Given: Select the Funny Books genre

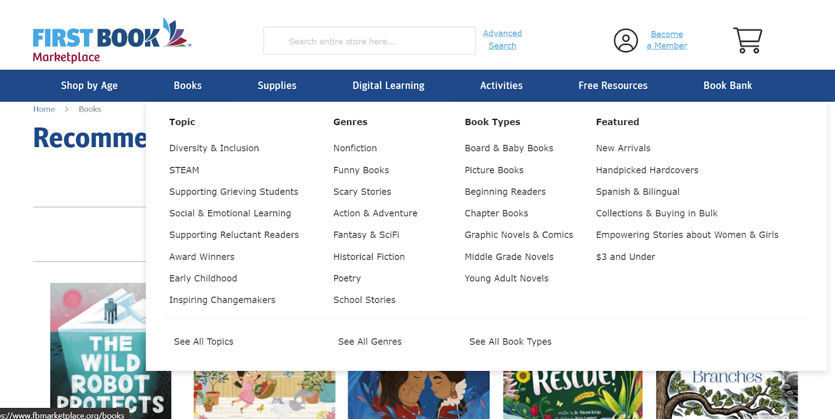Looking at the screenshot, I should click(361, 170).
